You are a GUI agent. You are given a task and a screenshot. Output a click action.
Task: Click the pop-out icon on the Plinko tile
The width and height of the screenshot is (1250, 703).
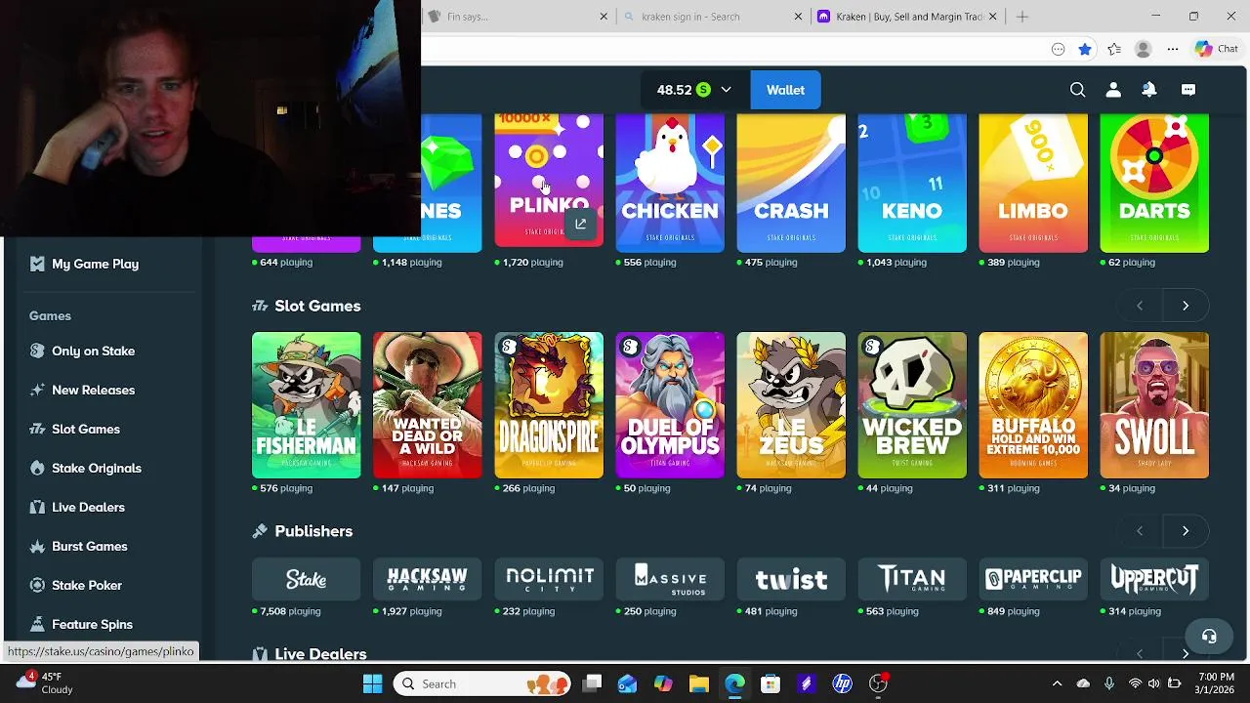click(580, 225)
